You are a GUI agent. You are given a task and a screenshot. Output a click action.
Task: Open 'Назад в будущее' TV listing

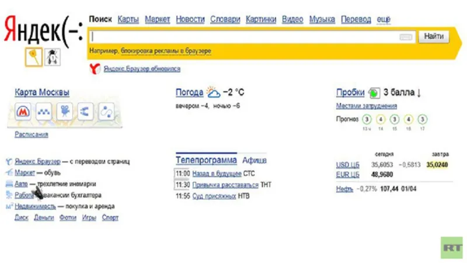pos(217,174)
